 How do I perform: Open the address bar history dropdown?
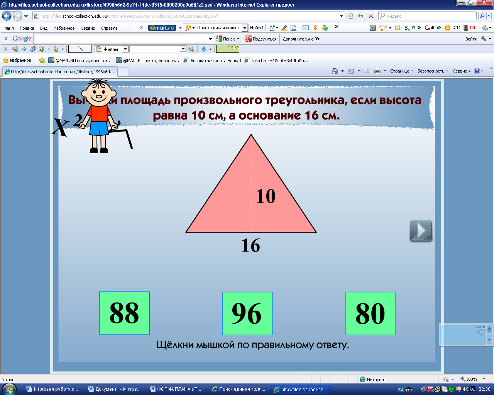(342, 16)
